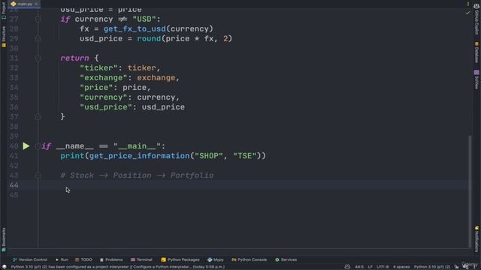Click the inspections checkmark indicator
481x270 pixels.
467,13
